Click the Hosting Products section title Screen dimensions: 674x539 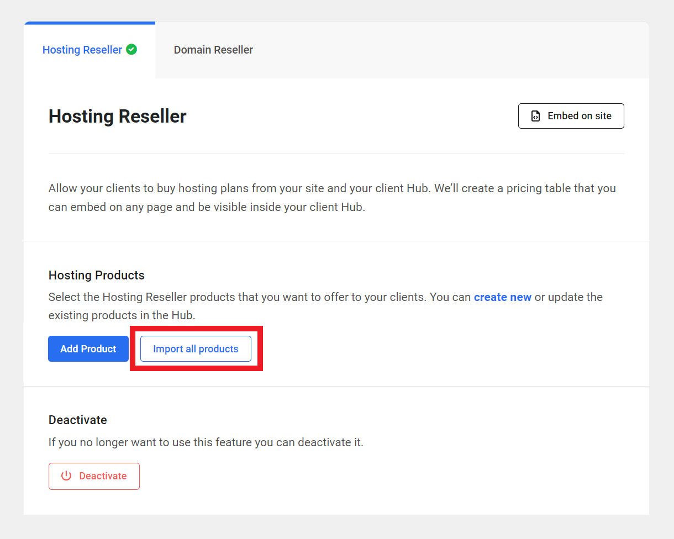pos(97,275)
